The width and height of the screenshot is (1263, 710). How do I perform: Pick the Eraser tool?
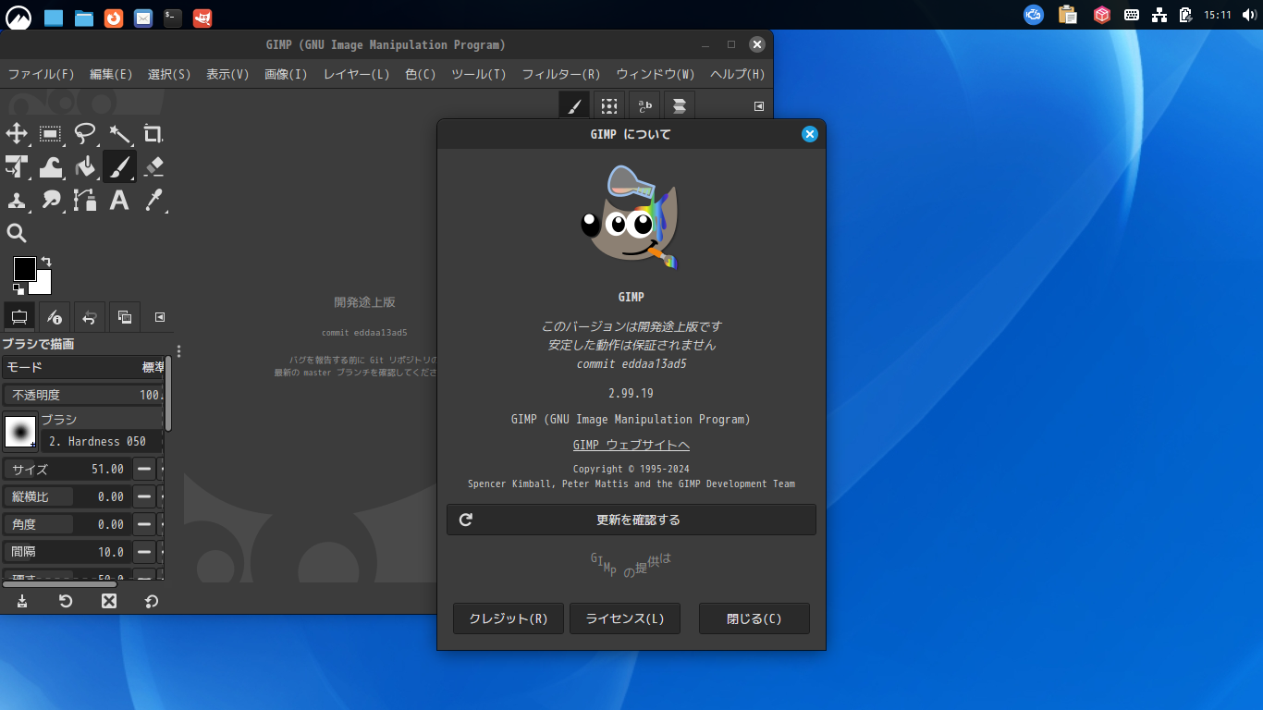tap(153, 166)
